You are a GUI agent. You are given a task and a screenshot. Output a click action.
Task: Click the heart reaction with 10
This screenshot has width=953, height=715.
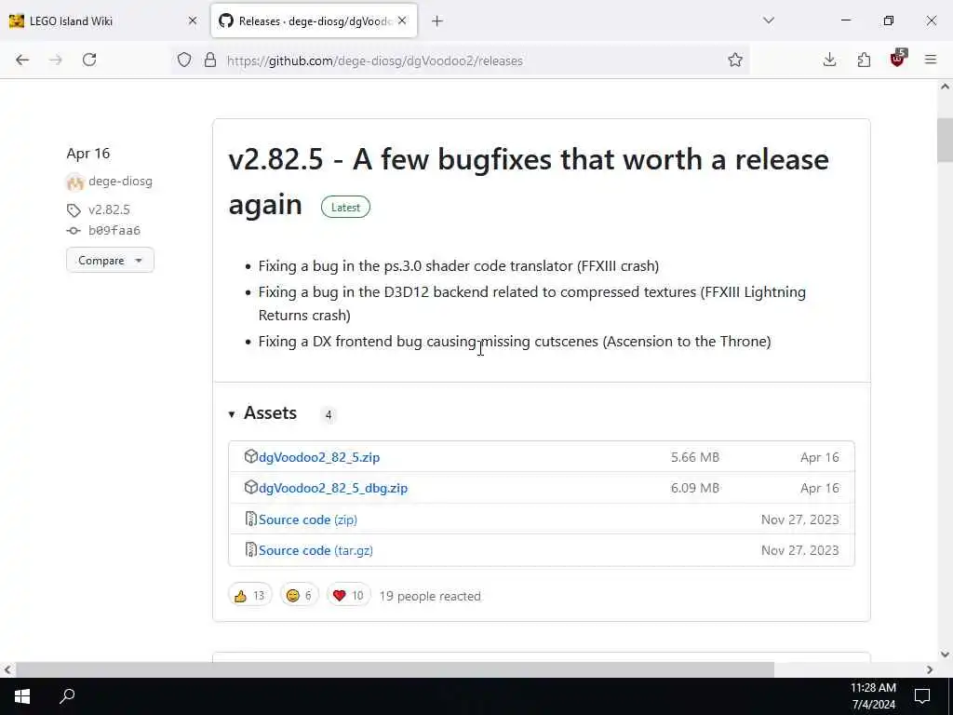[348, 595]
